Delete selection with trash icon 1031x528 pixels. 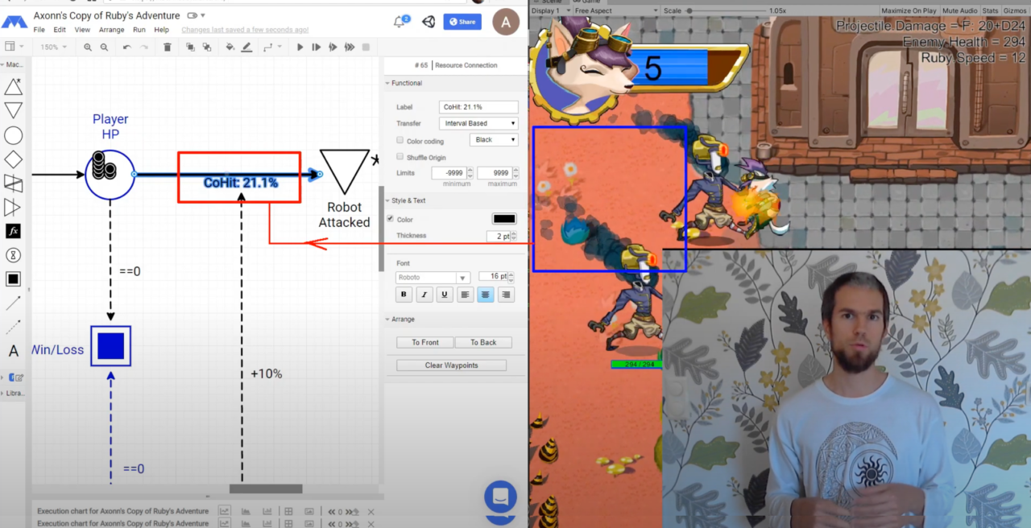click(168, 47)
